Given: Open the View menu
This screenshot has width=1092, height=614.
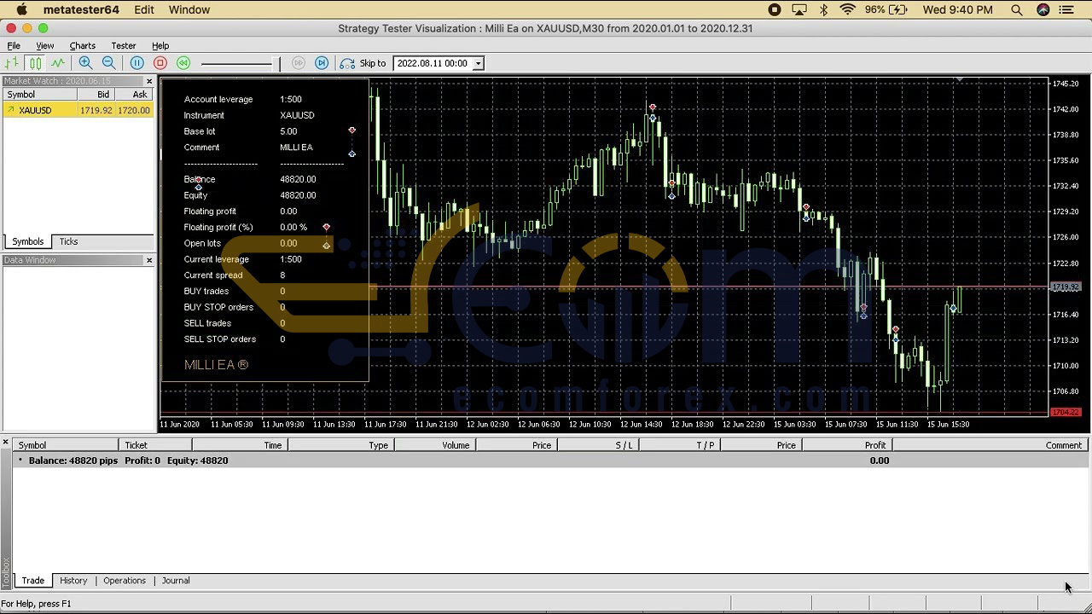Looking at the screenshot, I should pos(44,46).
